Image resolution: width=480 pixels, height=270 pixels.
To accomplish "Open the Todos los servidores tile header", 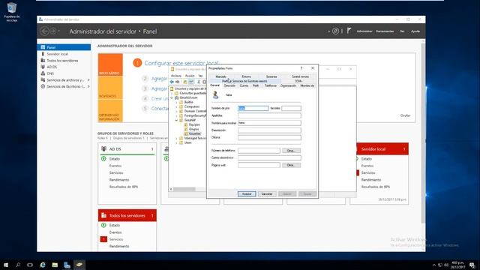I will tap(127, 215).
